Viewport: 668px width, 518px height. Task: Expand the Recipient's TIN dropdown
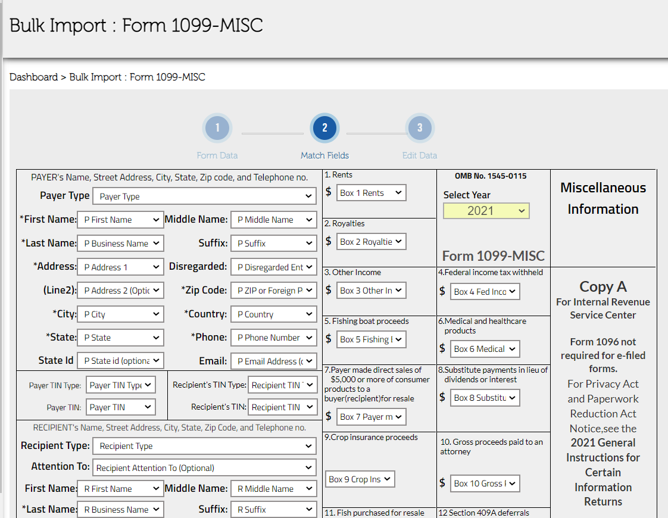pyautogui.click(x=282, y=407)
